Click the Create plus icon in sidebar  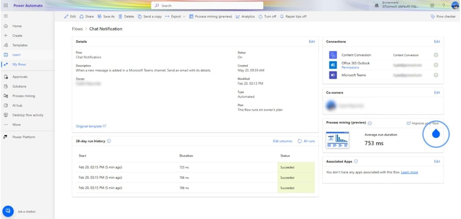click(x=6, y=36)
